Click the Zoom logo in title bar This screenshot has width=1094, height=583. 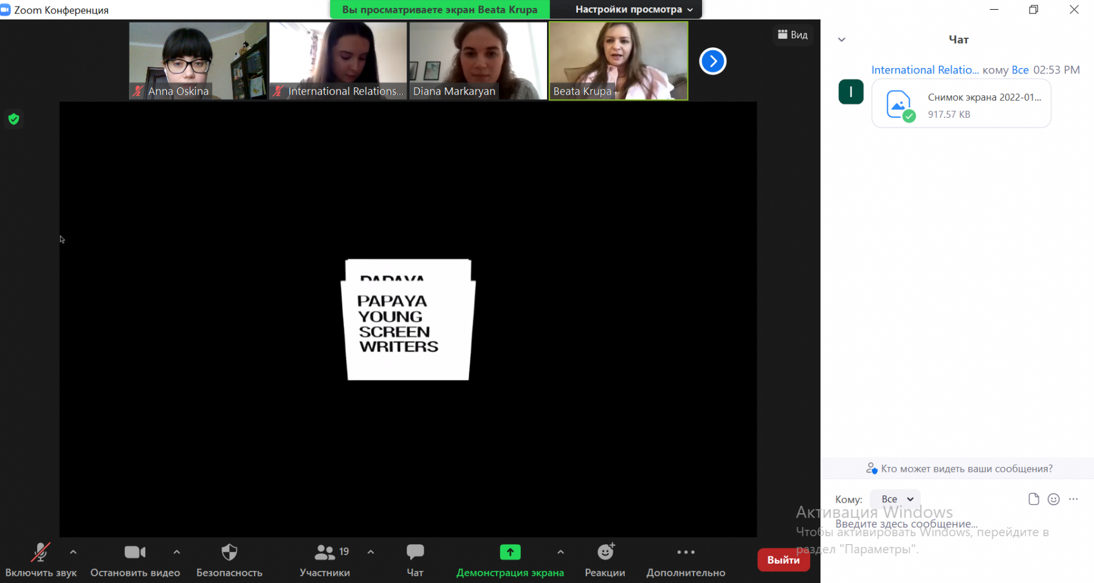click(5, 10)
